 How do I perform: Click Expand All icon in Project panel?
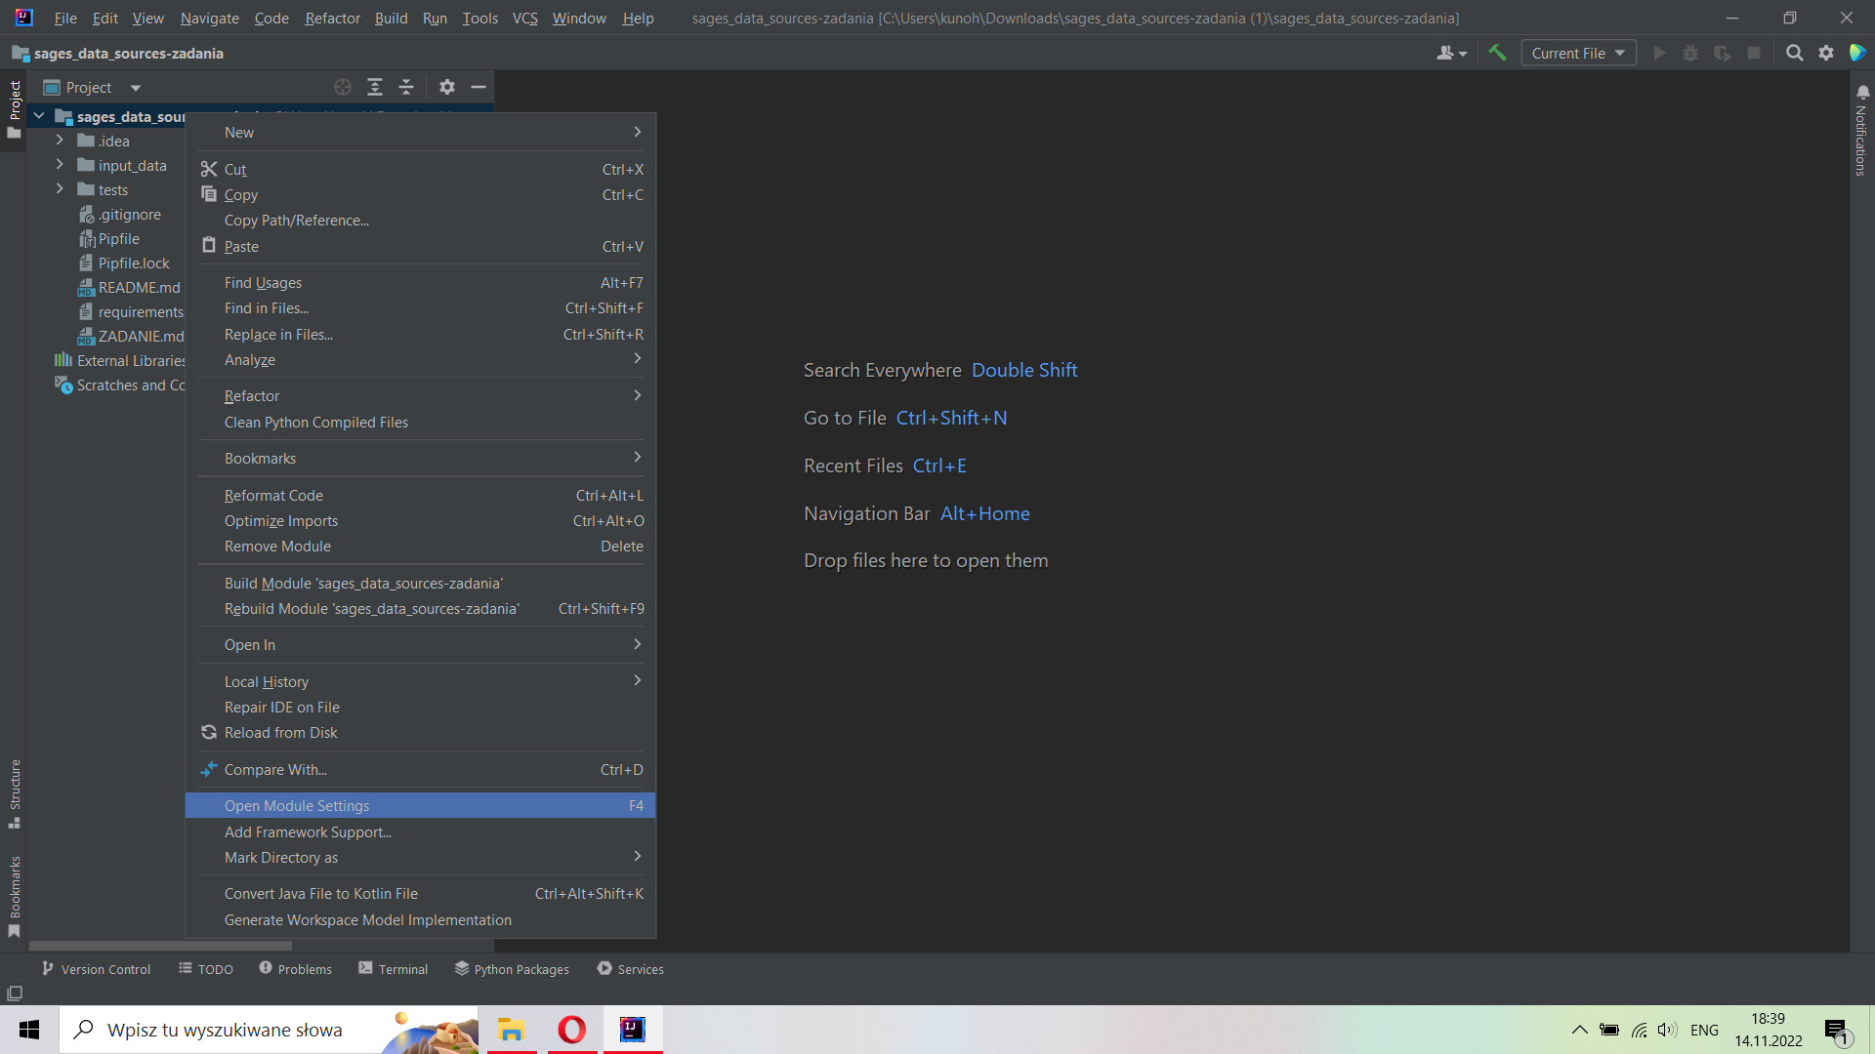[x=375, y=87]
